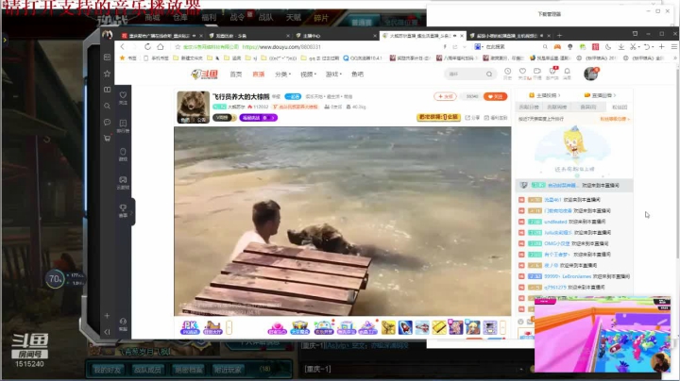Open the 手机书签 bookmark folder
Image resolution: width=680 pixels, height=381 pixels.
(x=156, y=58)
